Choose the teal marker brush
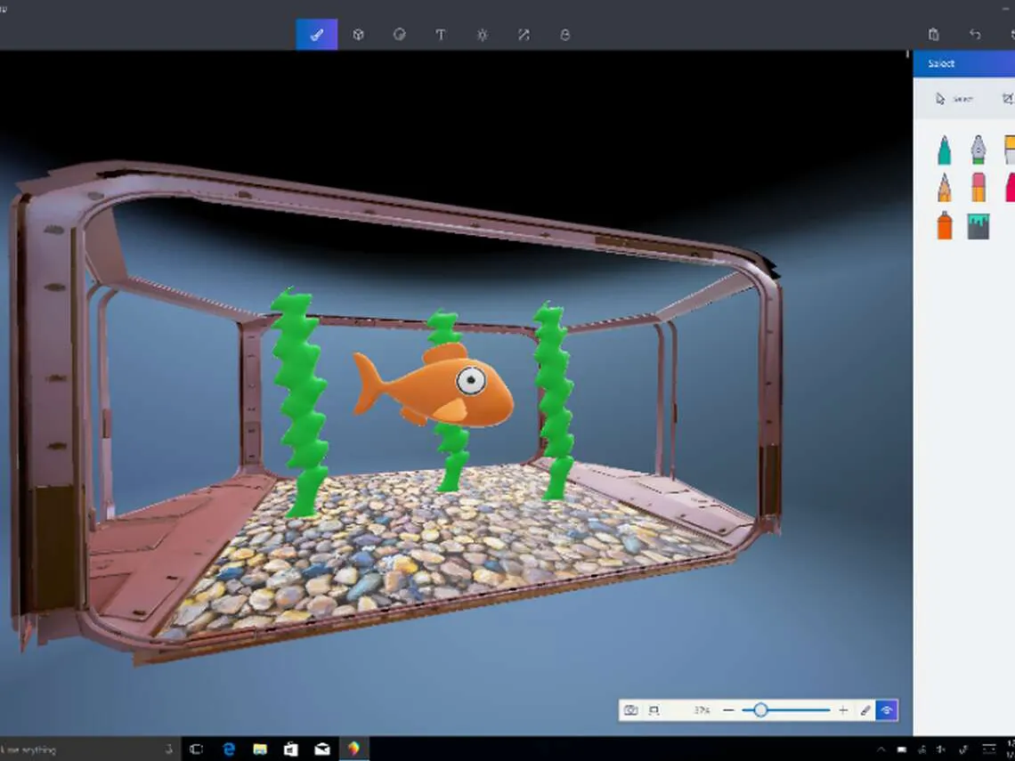 [x=944, y=150]
